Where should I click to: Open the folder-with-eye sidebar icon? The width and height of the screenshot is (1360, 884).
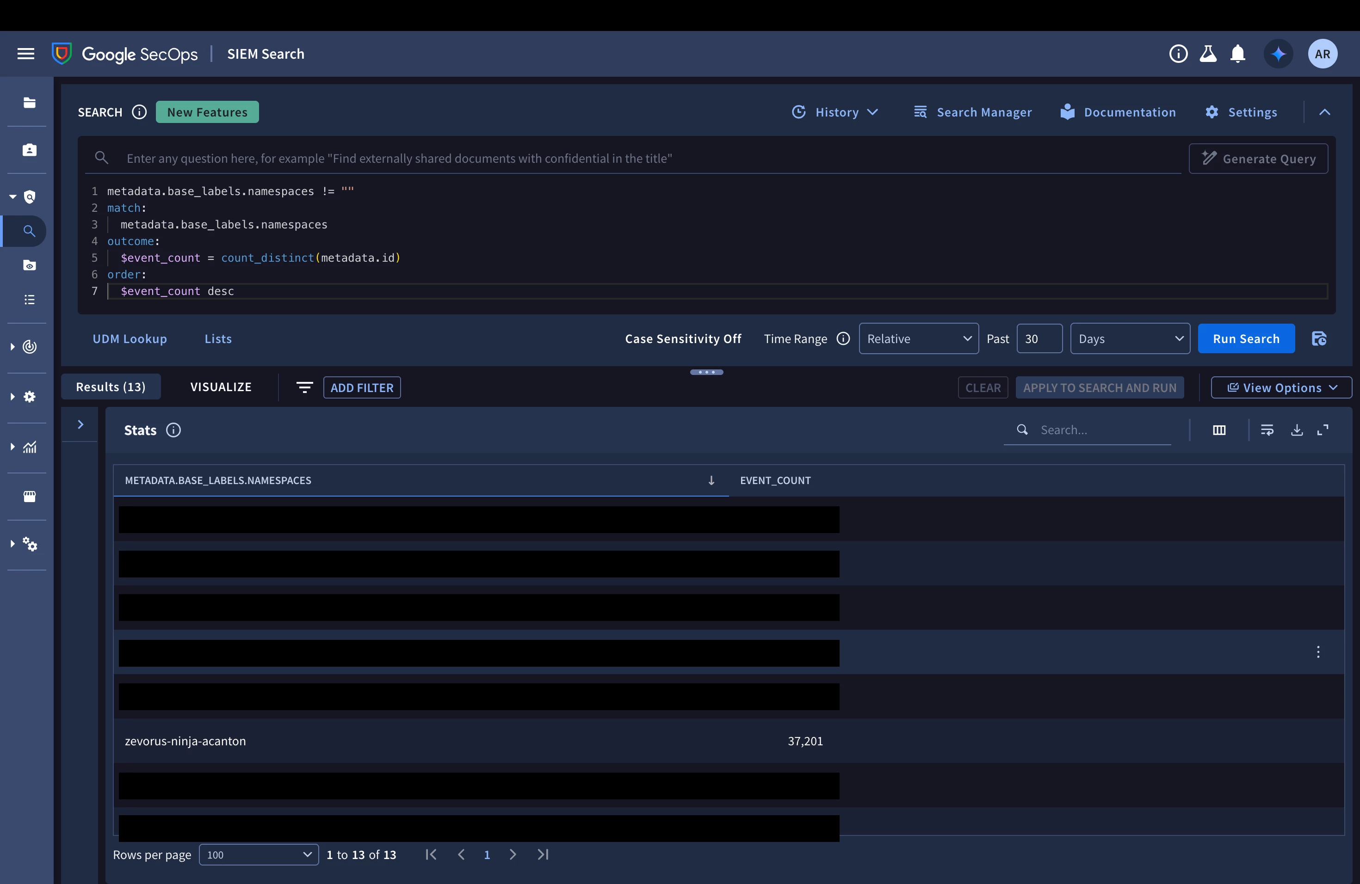pos(29,265)
